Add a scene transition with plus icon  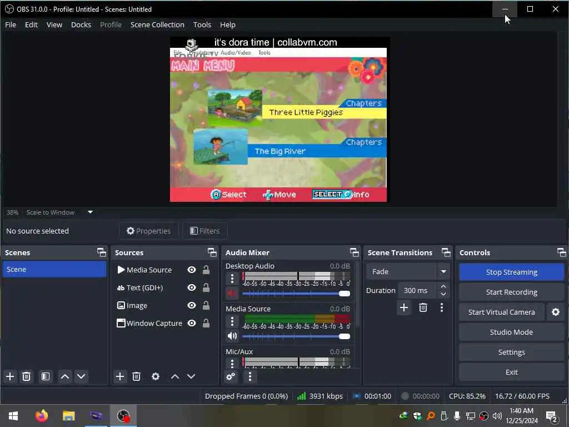[x=404, y=308]
